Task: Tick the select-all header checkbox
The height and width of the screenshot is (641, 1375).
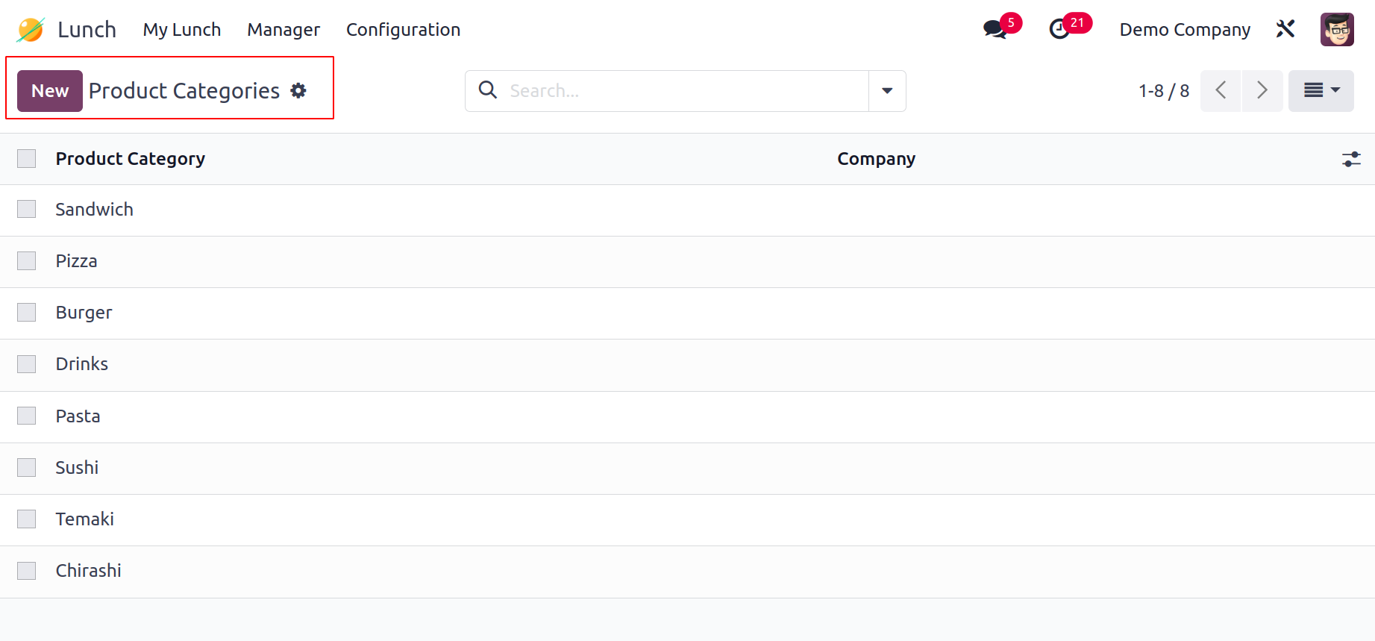Action: 27,159
